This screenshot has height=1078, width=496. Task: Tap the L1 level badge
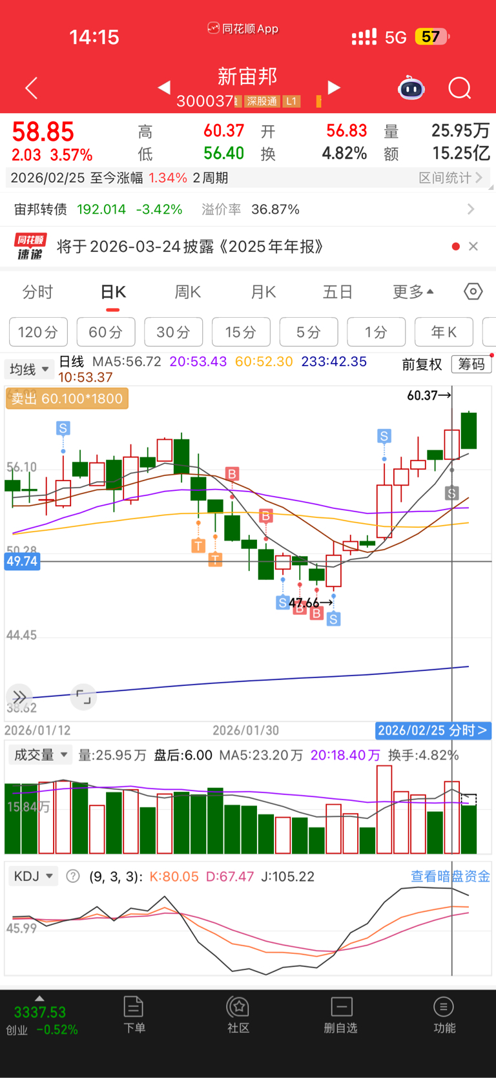pyautogui.click(x=291, y=101)
